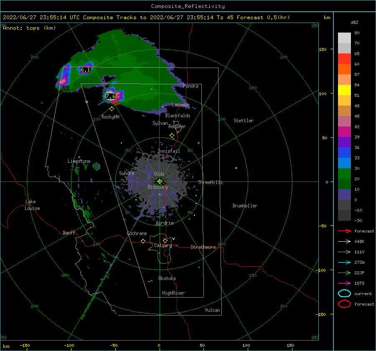The image size is (376, 351).
Task: Select the orange 111V arrow legend icon
Action: (344, 252)
